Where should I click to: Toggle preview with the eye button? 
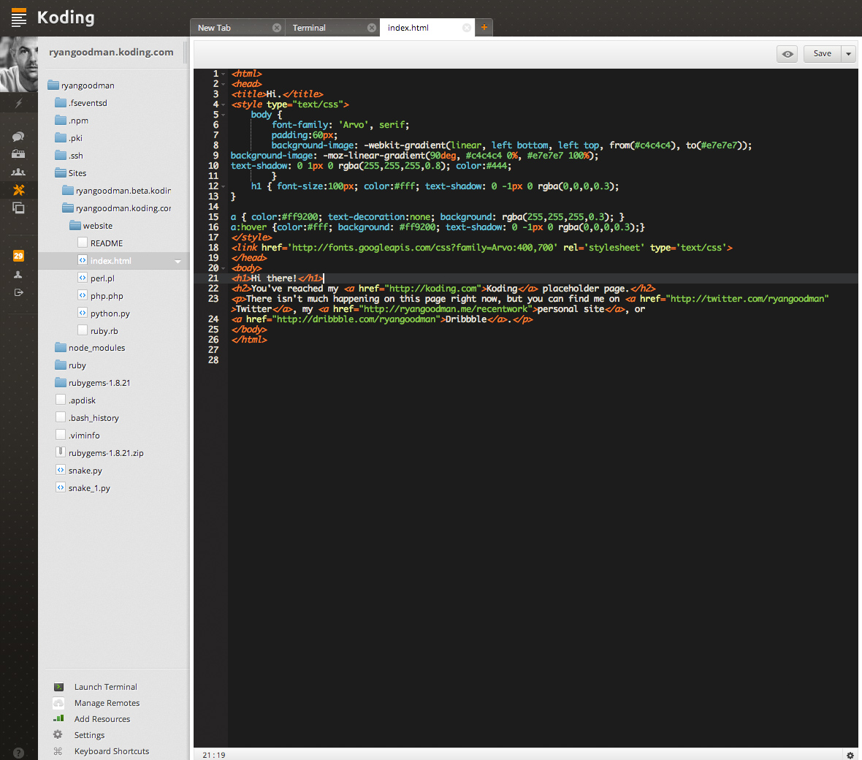[x=787, y=53]
